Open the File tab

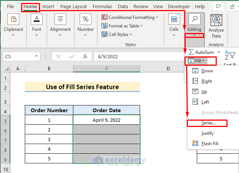[x=10, y=6]
